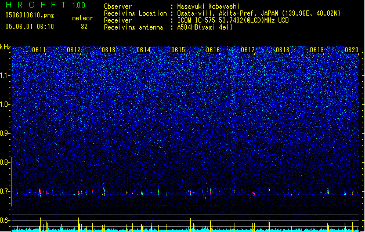Select the Ogata-vill. Akita-Pref. JAPAN location text
365x232 pixels.
[259, 13]
